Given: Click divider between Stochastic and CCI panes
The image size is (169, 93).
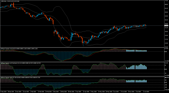Looking at the screenshot, I should click(x=82, y=76).
